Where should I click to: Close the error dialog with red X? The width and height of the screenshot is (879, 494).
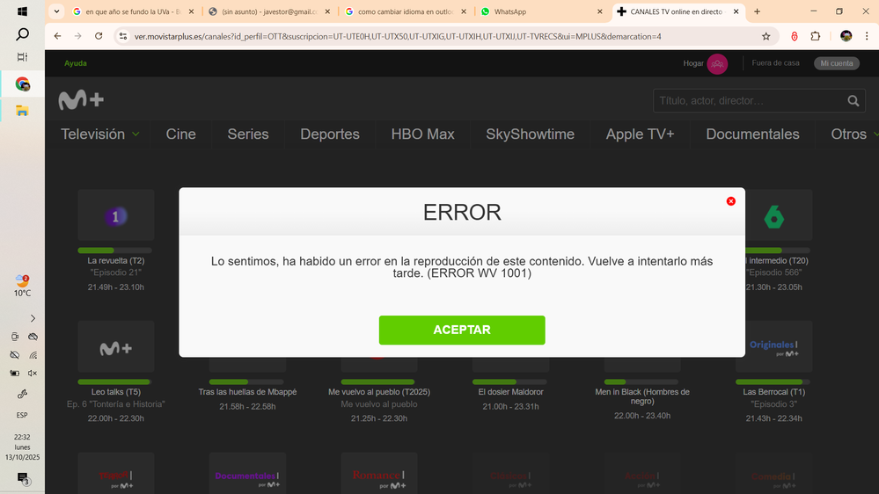click(x=730, y=201)
